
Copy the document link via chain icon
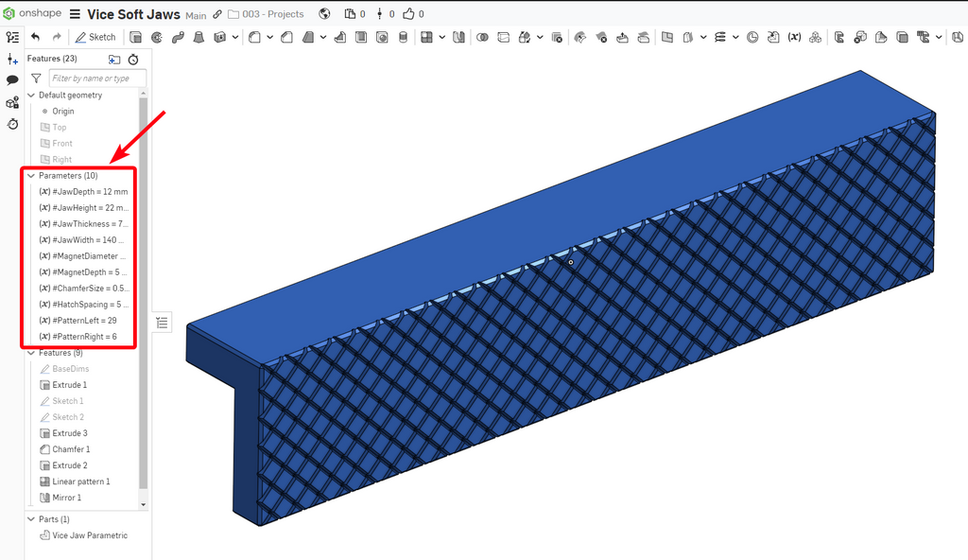pos(217,13)
